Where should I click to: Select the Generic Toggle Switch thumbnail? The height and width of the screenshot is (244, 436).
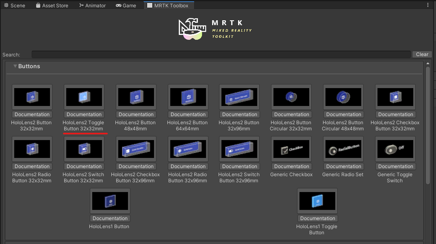(x=395, y=149)
